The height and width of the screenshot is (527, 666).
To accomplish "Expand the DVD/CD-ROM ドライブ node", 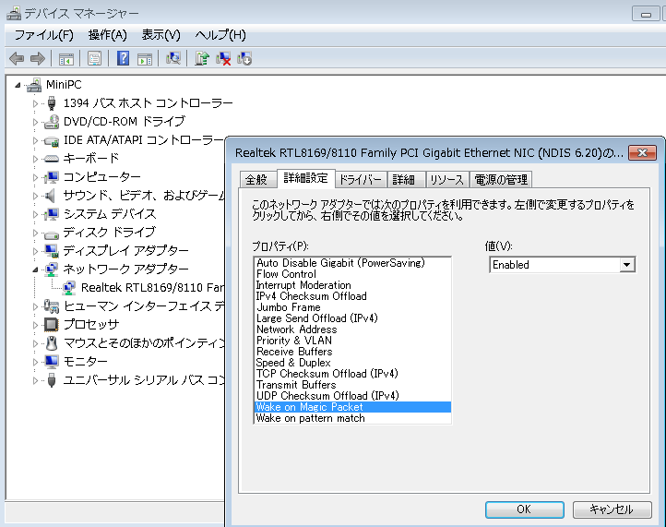I will [x=36, y=122].
